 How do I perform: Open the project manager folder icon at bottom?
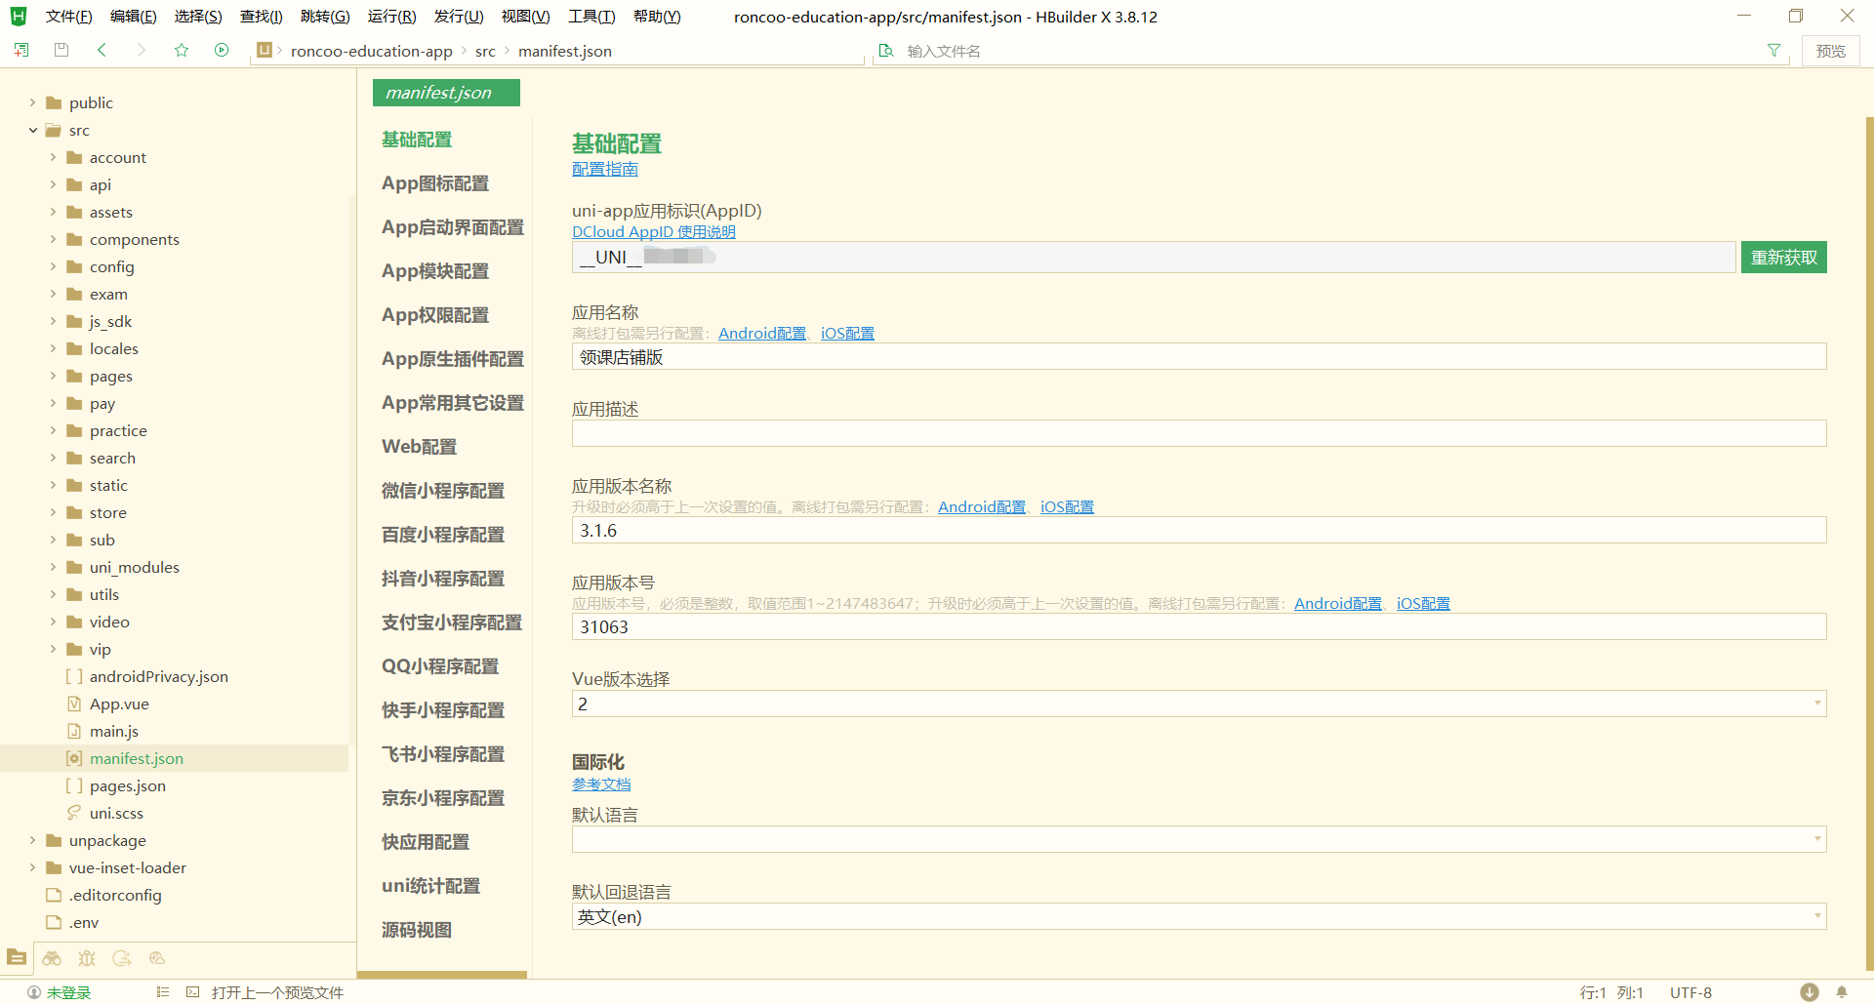point(17,958)
